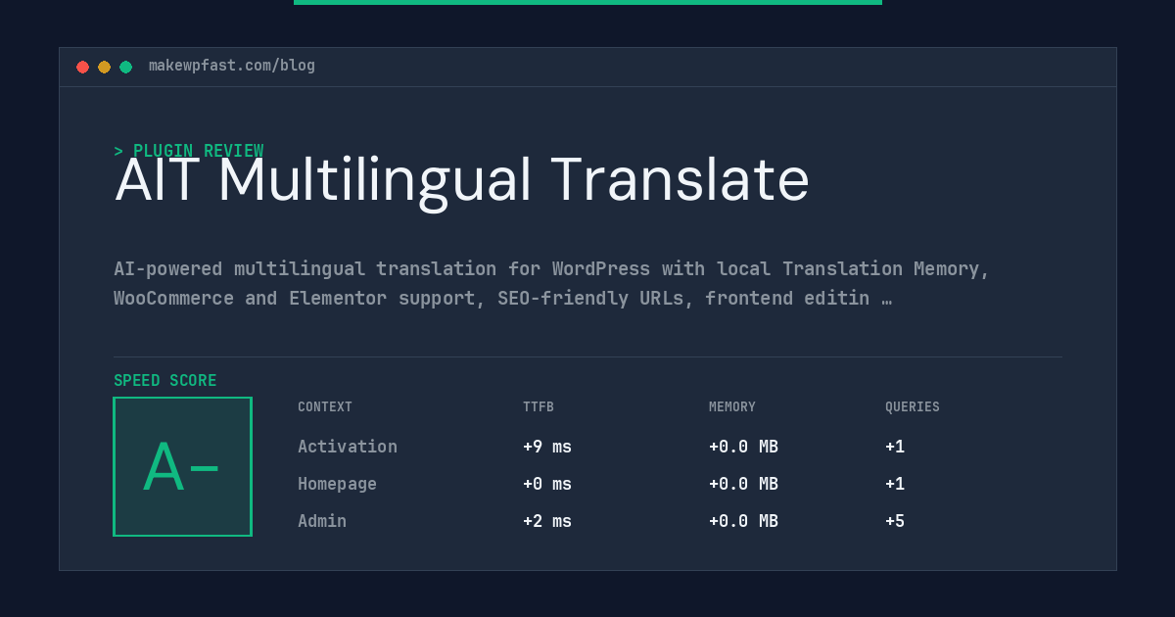The width and height of the screenshot is (1175, 617).
Task: Click the '+2 ms' Admin TTFB value
Action: pos(547,521)
